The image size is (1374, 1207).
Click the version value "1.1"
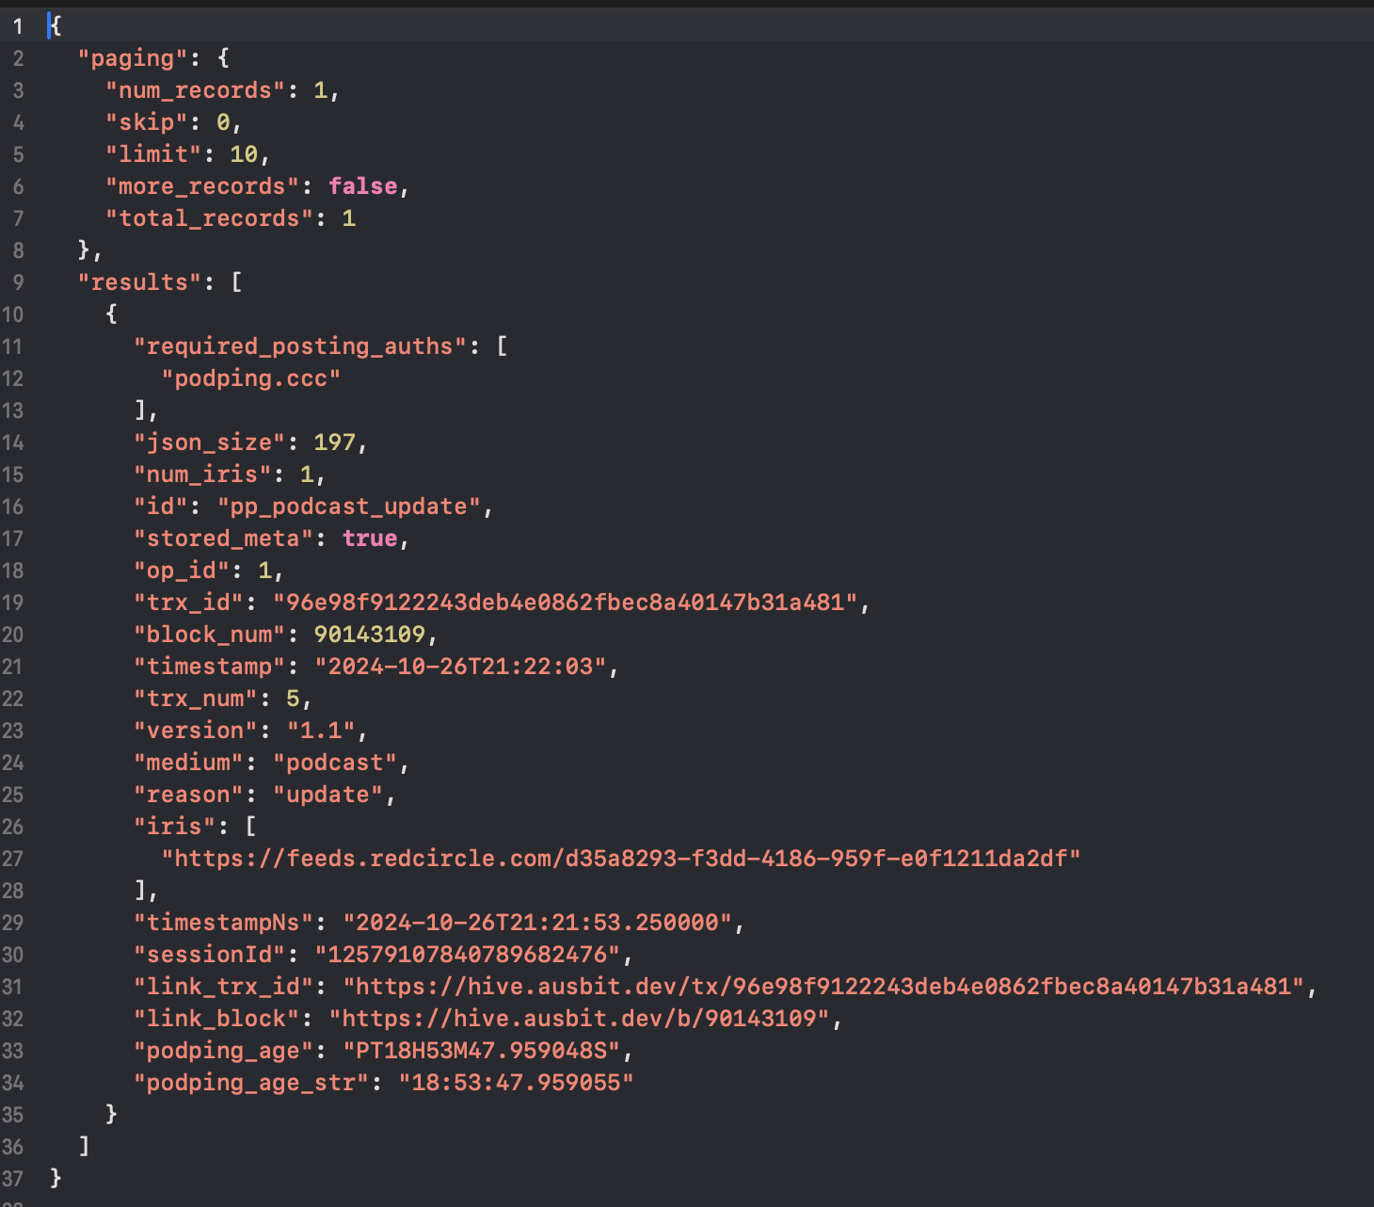[321, 731]
